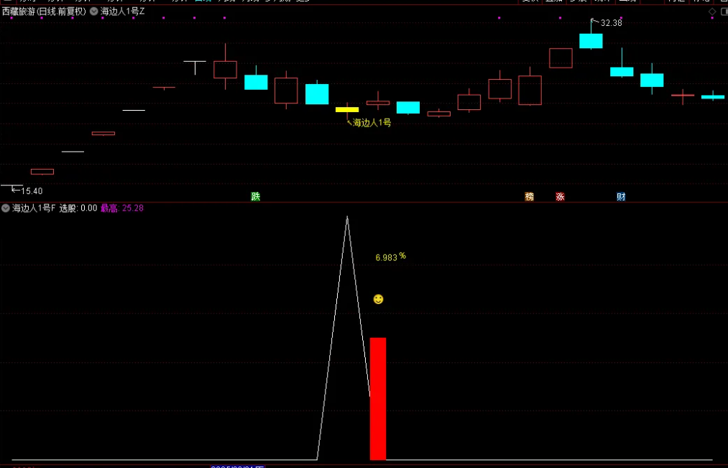Click the green 跌 event marker
The image size is (728, 468).
255,196
